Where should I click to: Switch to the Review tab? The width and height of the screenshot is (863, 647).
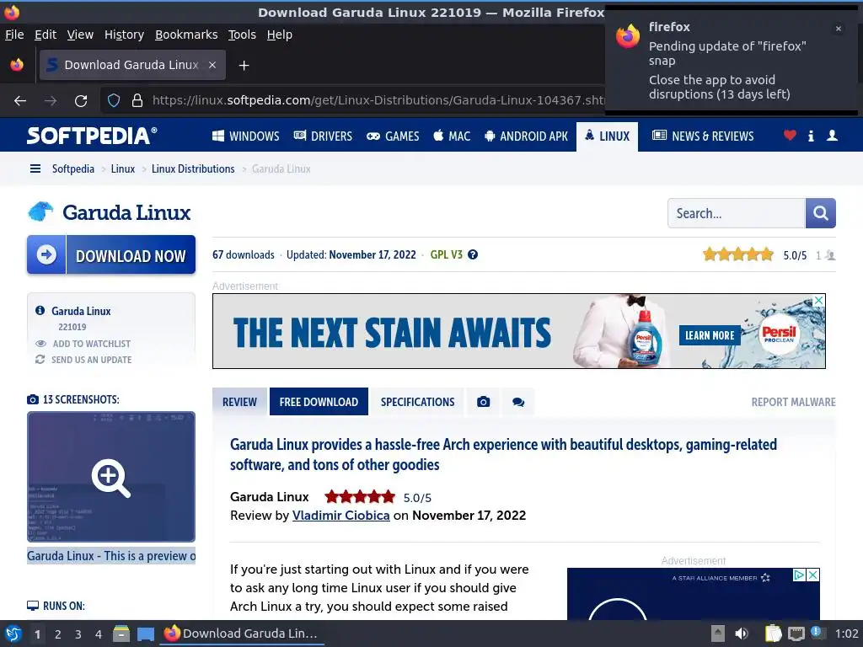click(x=239, y=402)
